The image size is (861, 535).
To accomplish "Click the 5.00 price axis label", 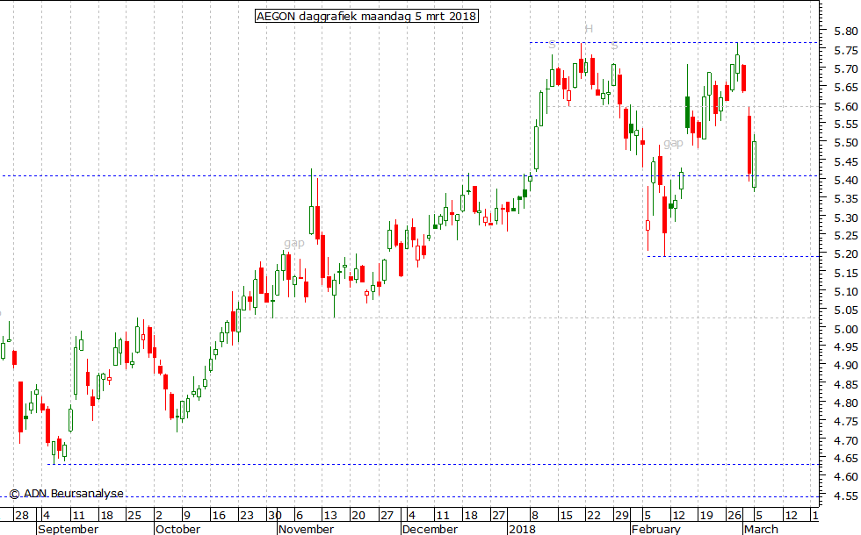I will 845,329.
